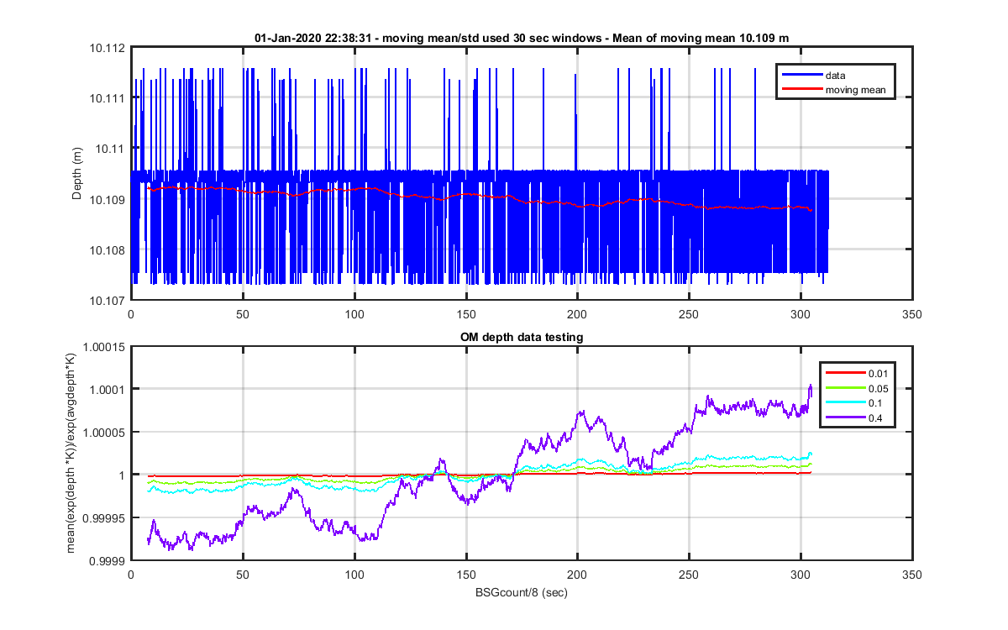Click the 0.9999 tick label
This screenshot has width=1008, height=630.
tap(108, 560)
